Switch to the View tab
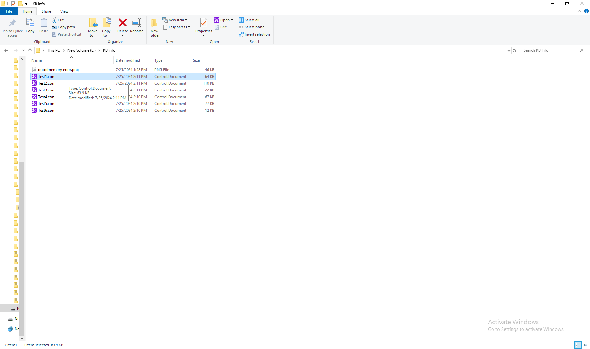Screen dimensions: 590x349 coord(65,11)
